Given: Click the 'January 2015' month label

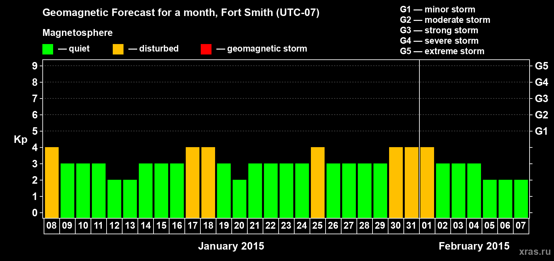Looking at the screenshot, I should [231, 246].
